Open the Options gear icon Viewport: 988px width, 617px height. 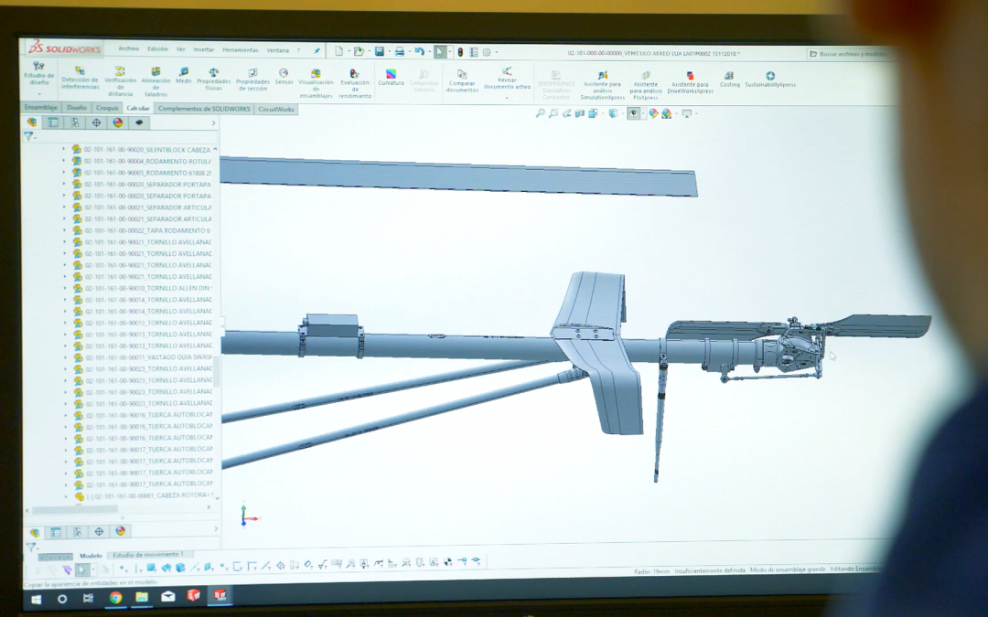pyautogui.click(x=487, y=52)
